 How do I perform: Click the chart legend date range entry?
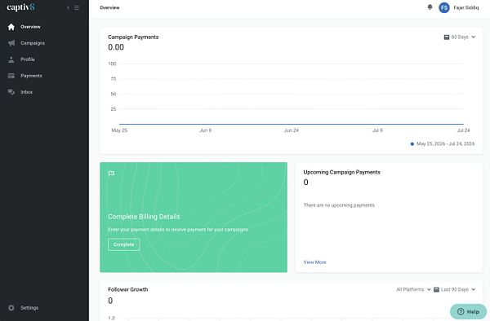coord(443,144)
